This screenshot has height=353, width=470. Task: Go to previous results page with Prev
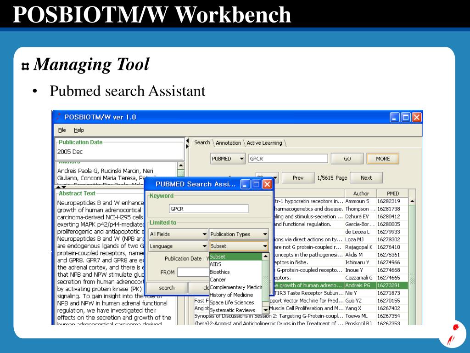pos(298,178)
